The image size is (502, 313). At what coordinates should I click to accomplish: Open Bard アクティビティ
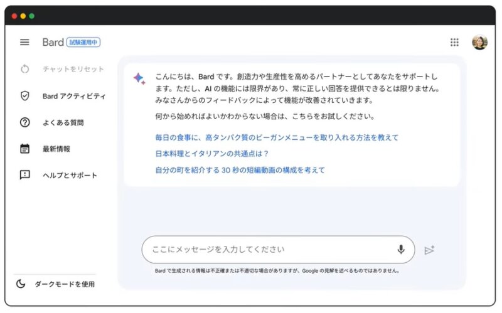point(74,96)
